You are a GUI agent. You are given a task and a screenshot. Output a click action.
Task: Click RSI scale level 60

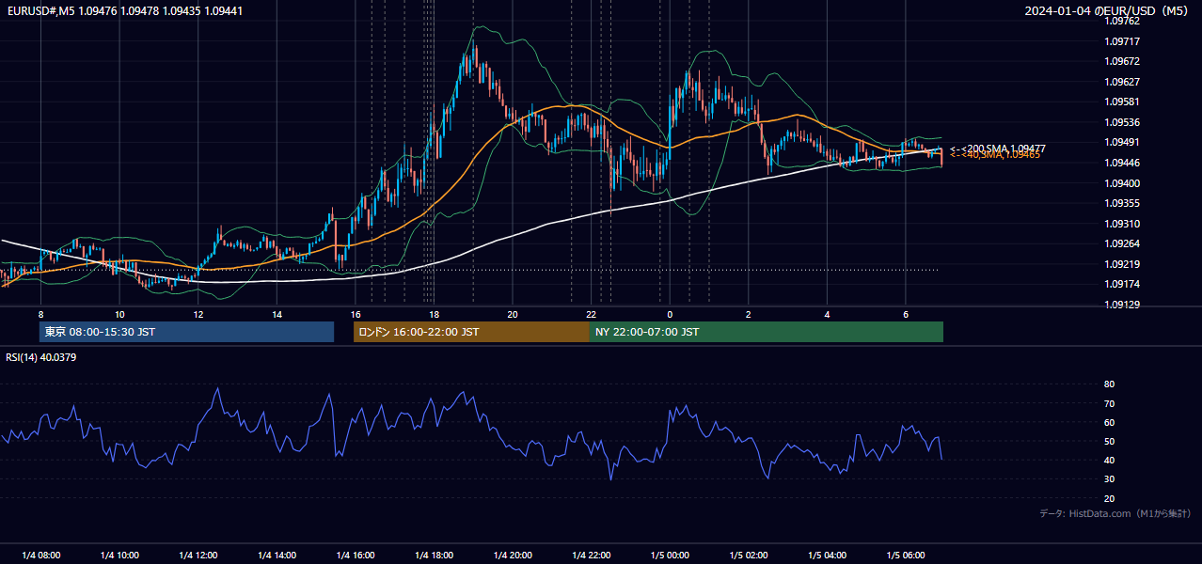tap(1110, 422)
